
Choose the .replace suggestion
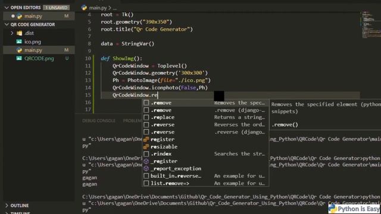(205, 117)
